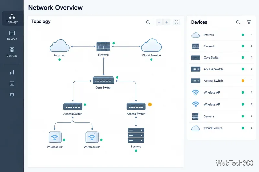
Task: Expand the Access Switch row with orange status
Action: (x=251, y=80)
